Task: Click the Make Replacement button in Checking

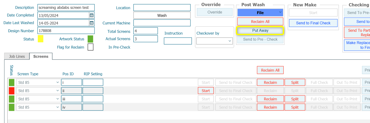Action: (x=357, y=45)
